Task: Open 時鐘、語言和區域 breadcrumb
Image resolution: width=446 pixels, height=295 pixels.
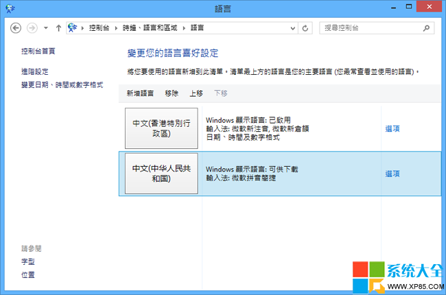Action: [x=150, y=28]
